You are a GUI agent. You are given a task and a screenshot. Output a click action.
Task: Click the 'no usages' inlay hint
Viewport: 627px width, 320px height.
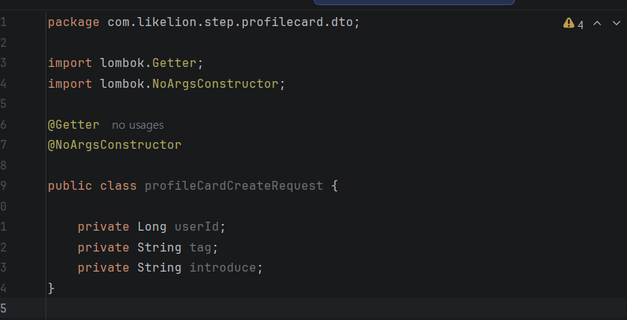[x=138, y=125]
